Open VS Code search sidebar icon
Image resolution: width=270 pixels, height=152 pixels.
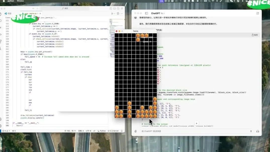tap(1, 21)
